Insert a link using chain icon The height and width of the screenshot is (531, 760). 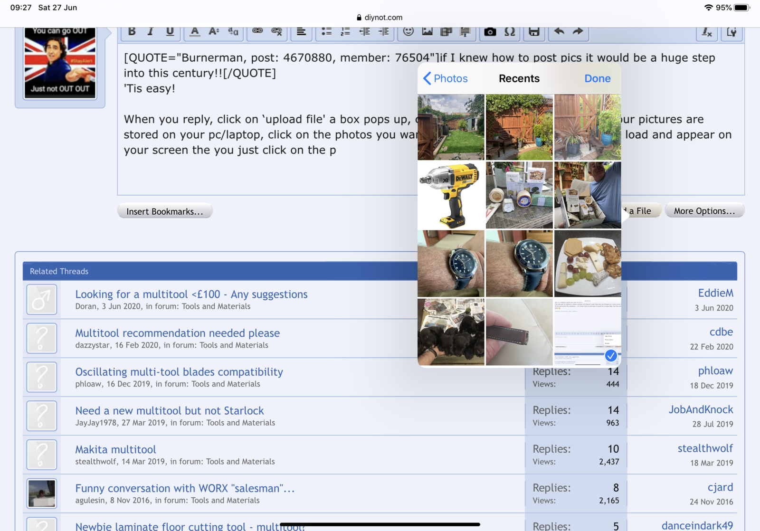click(257, 31)
